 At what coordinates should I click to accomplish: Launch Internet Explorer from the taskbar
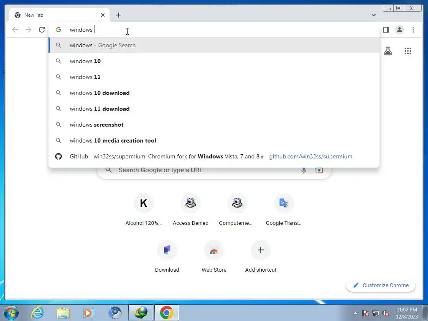coord(37,313)
